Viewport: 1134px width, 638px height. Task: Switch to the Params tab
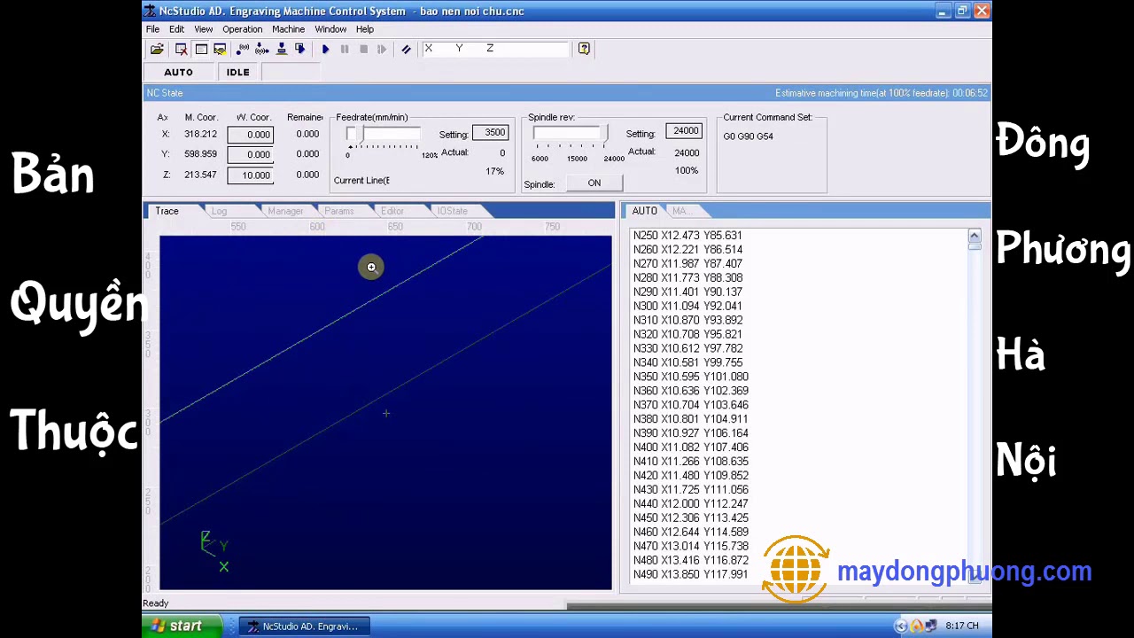(x=338, y=211)
